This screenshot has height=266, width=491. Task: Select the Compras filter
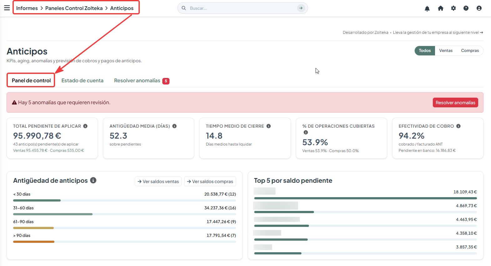click(x=470, y=51)
